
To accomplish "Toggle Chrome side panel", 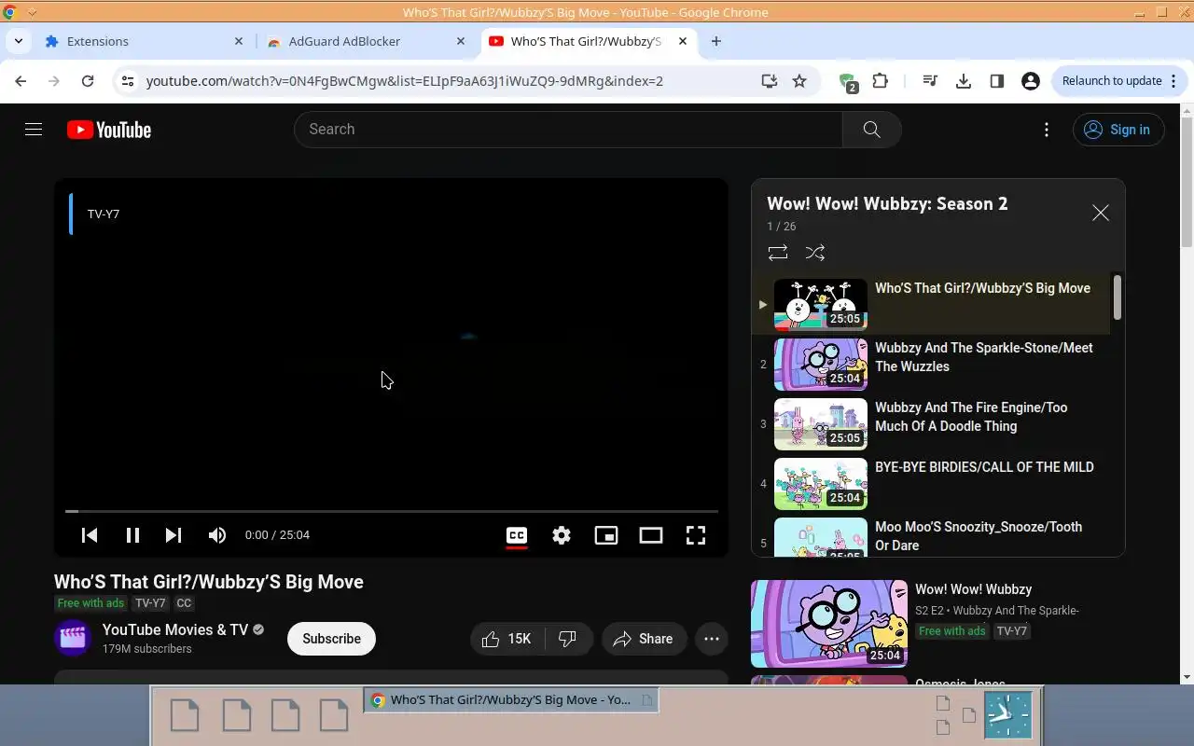I will coord(997,81).
